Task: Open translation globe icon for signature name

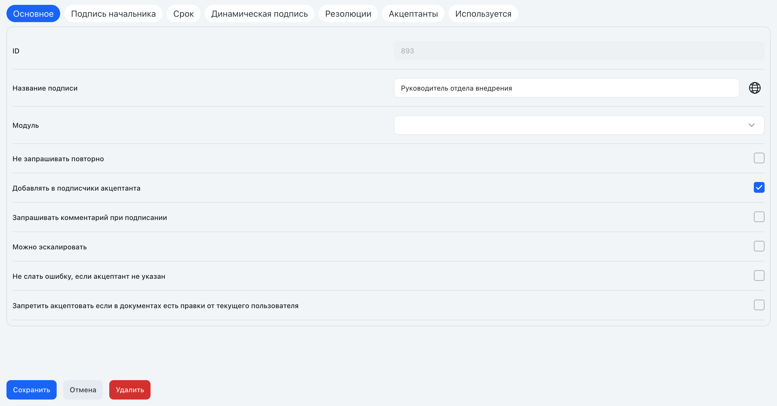Action: 755,88
